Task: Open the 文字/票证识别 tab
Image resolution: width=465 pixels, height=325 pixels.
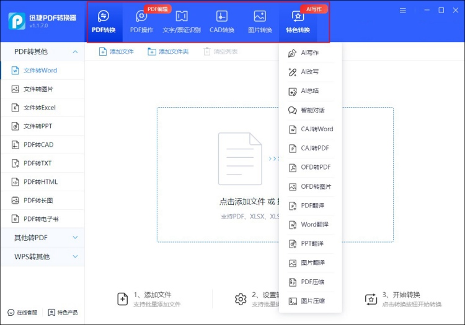Action: [x=182, y=22]
